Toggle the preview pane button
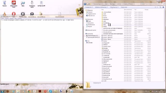The image size is (166, 93). click(160, 7)
